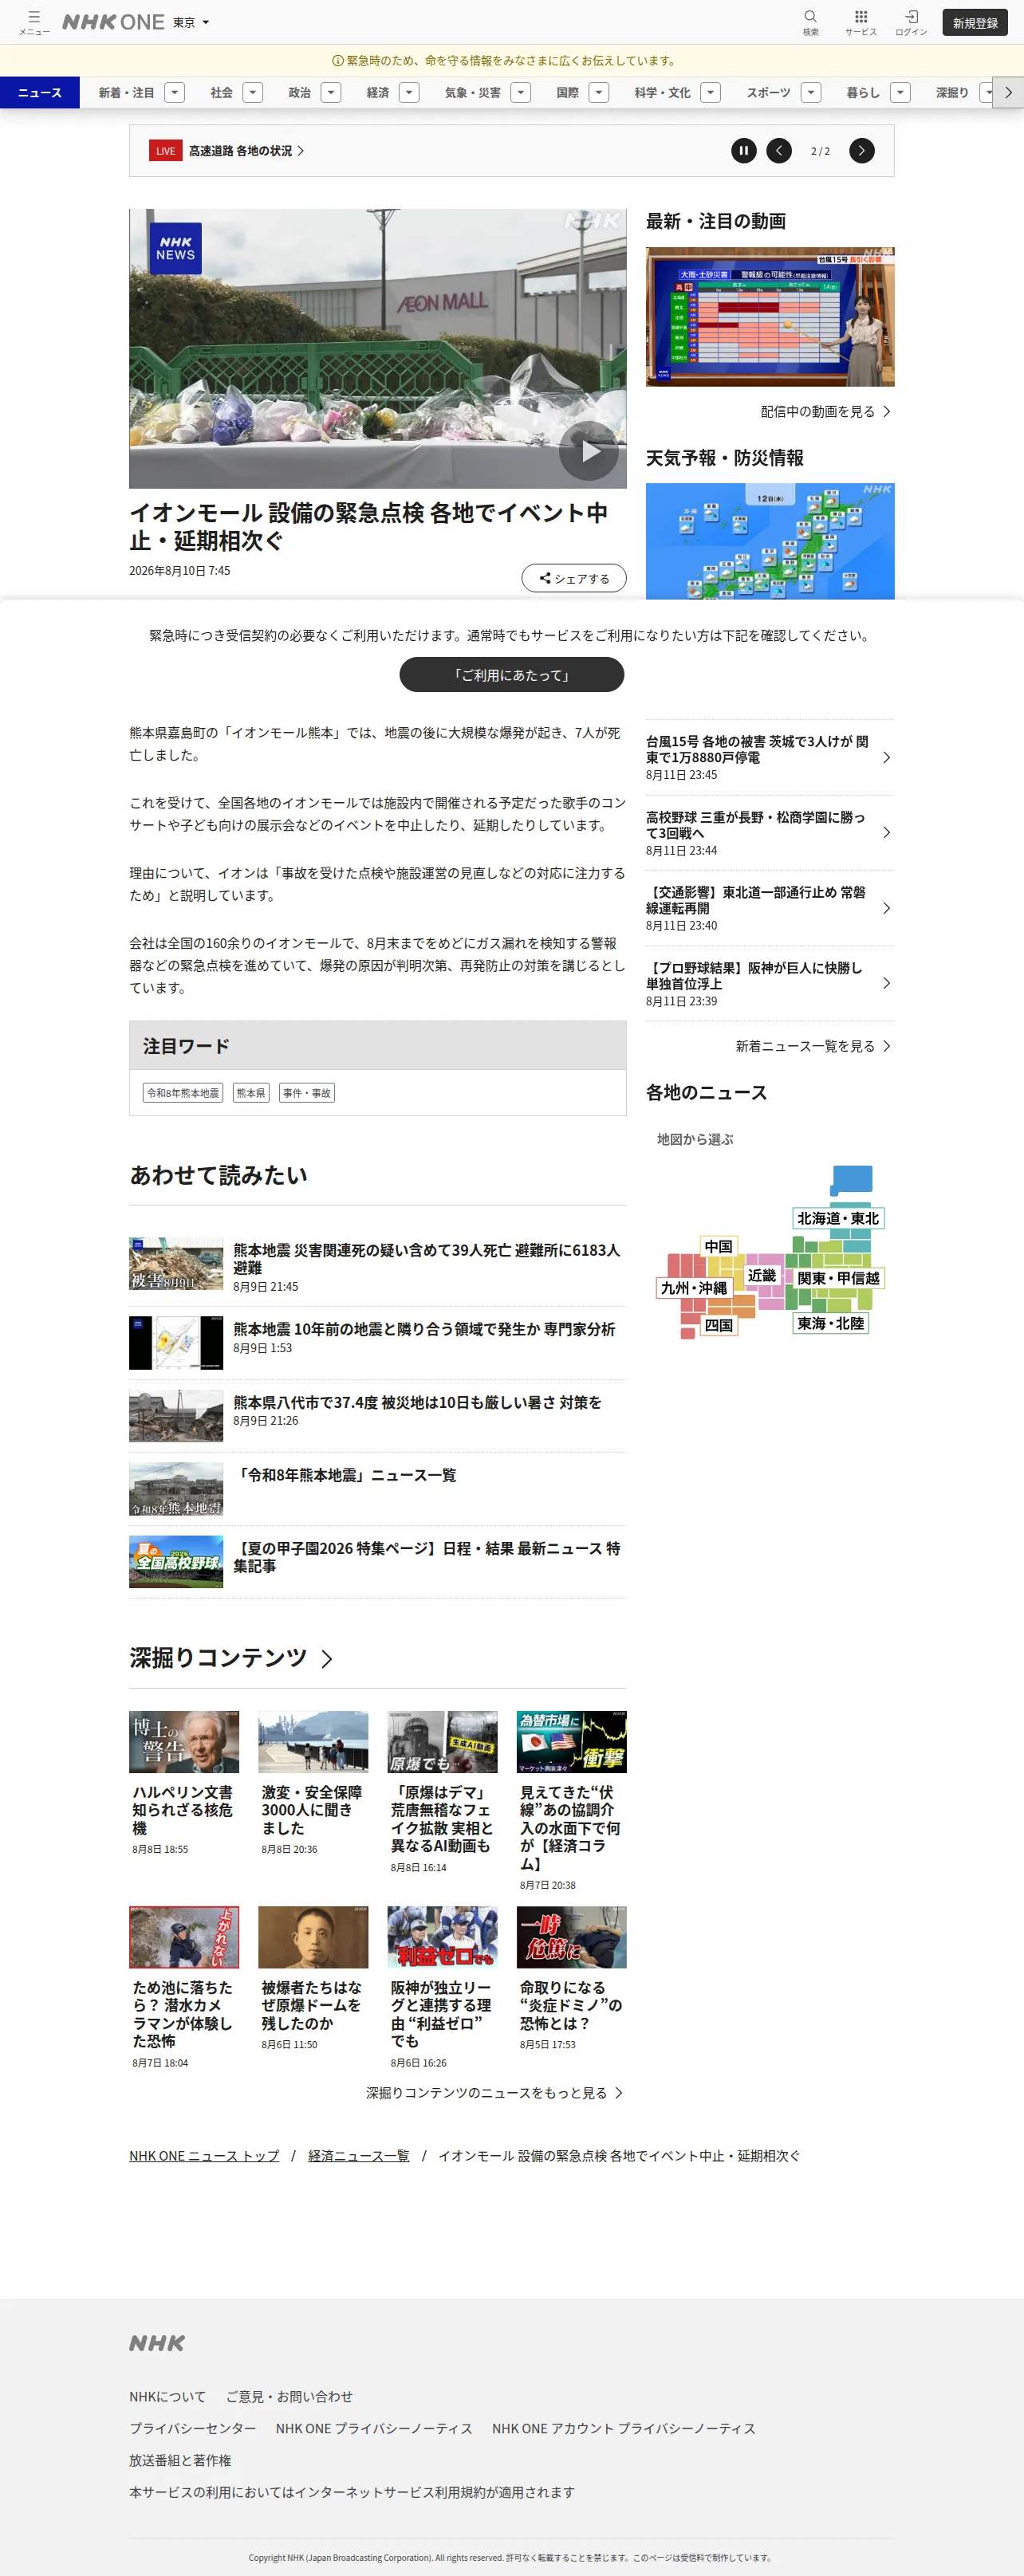
Task: Click the NHK ONE logo
Action: (113, 22)
